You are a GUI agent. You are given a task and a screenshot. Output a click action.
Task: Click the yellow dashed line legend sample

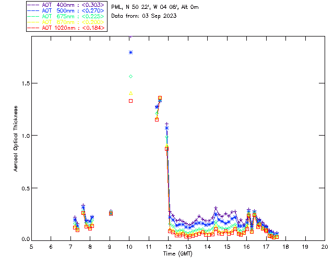tap(33, 22)
